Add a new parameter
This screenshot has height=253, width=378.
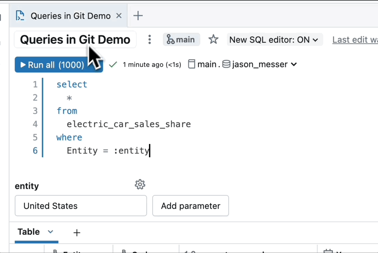[190, 206]
